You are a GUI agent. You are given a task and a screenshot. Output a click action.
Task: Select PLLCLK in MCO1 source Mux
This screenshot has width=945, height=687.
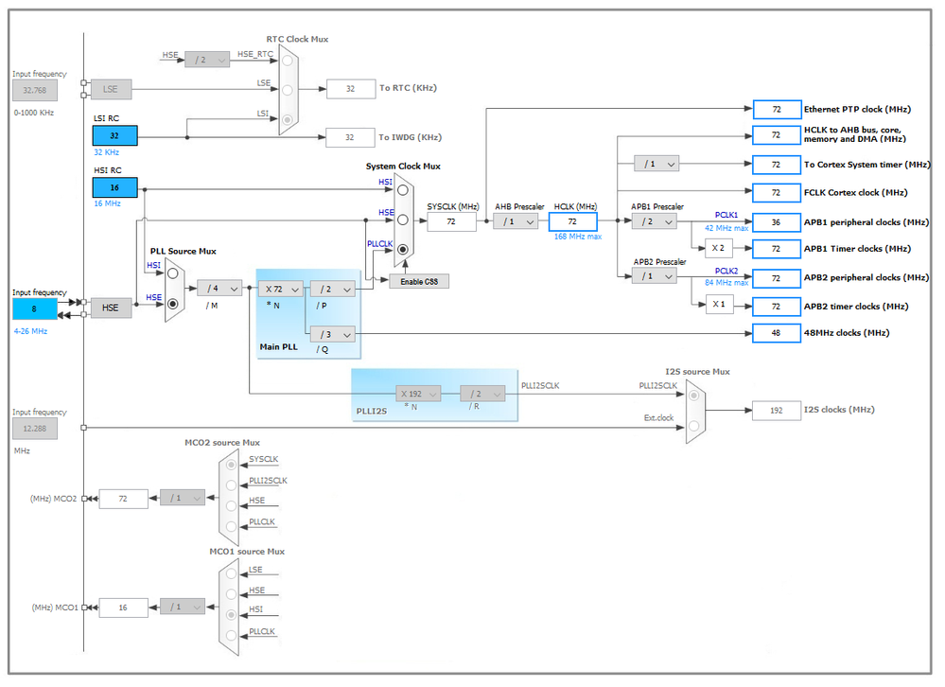[231, 635]
